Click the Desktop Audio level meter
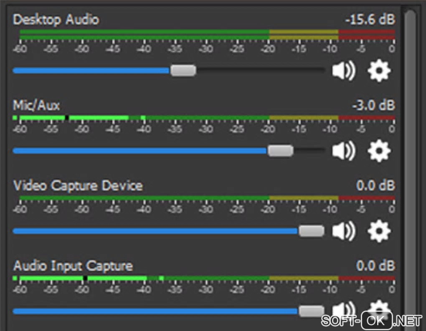This screenshot has width=426, height=331. click(207, 35)
